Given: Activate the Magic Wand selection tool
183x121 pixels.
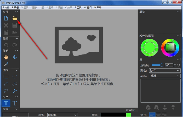Looking at the screenshot, I should [x=15, y=90].
